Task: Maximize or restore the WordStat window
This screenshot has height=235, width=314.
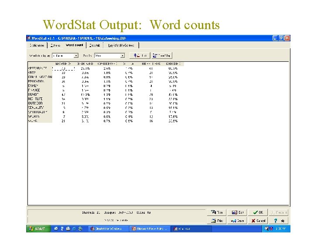Action: point(281,38)
